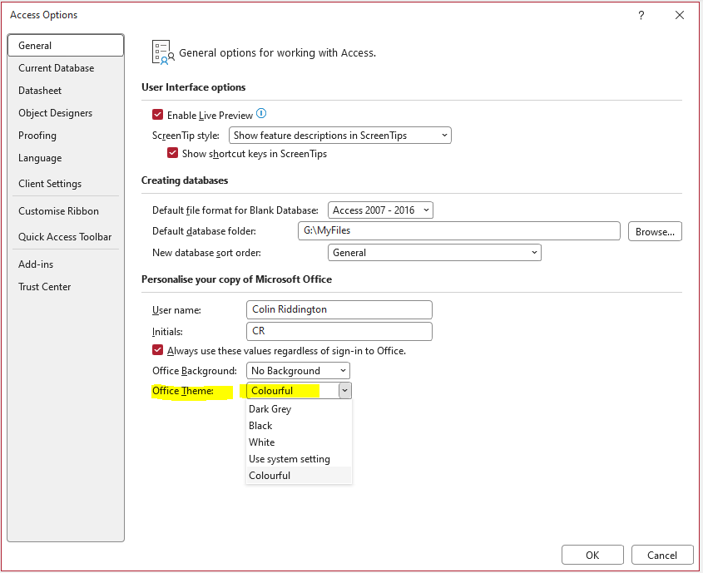The width and height of the screenshot is (703, 573).
Task: Open the General options category
Action: (x=66, y=45)
